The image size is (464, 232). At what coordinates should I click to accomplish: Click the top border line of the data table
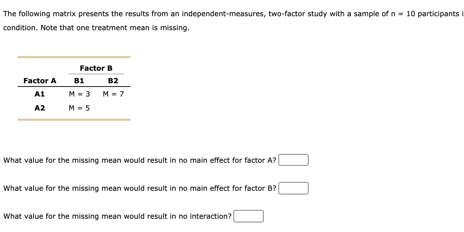pos(74,57)
